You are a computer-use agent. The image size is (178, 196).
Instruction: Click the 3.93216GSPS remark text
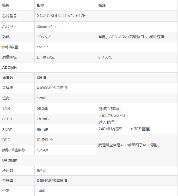point(112,115)
